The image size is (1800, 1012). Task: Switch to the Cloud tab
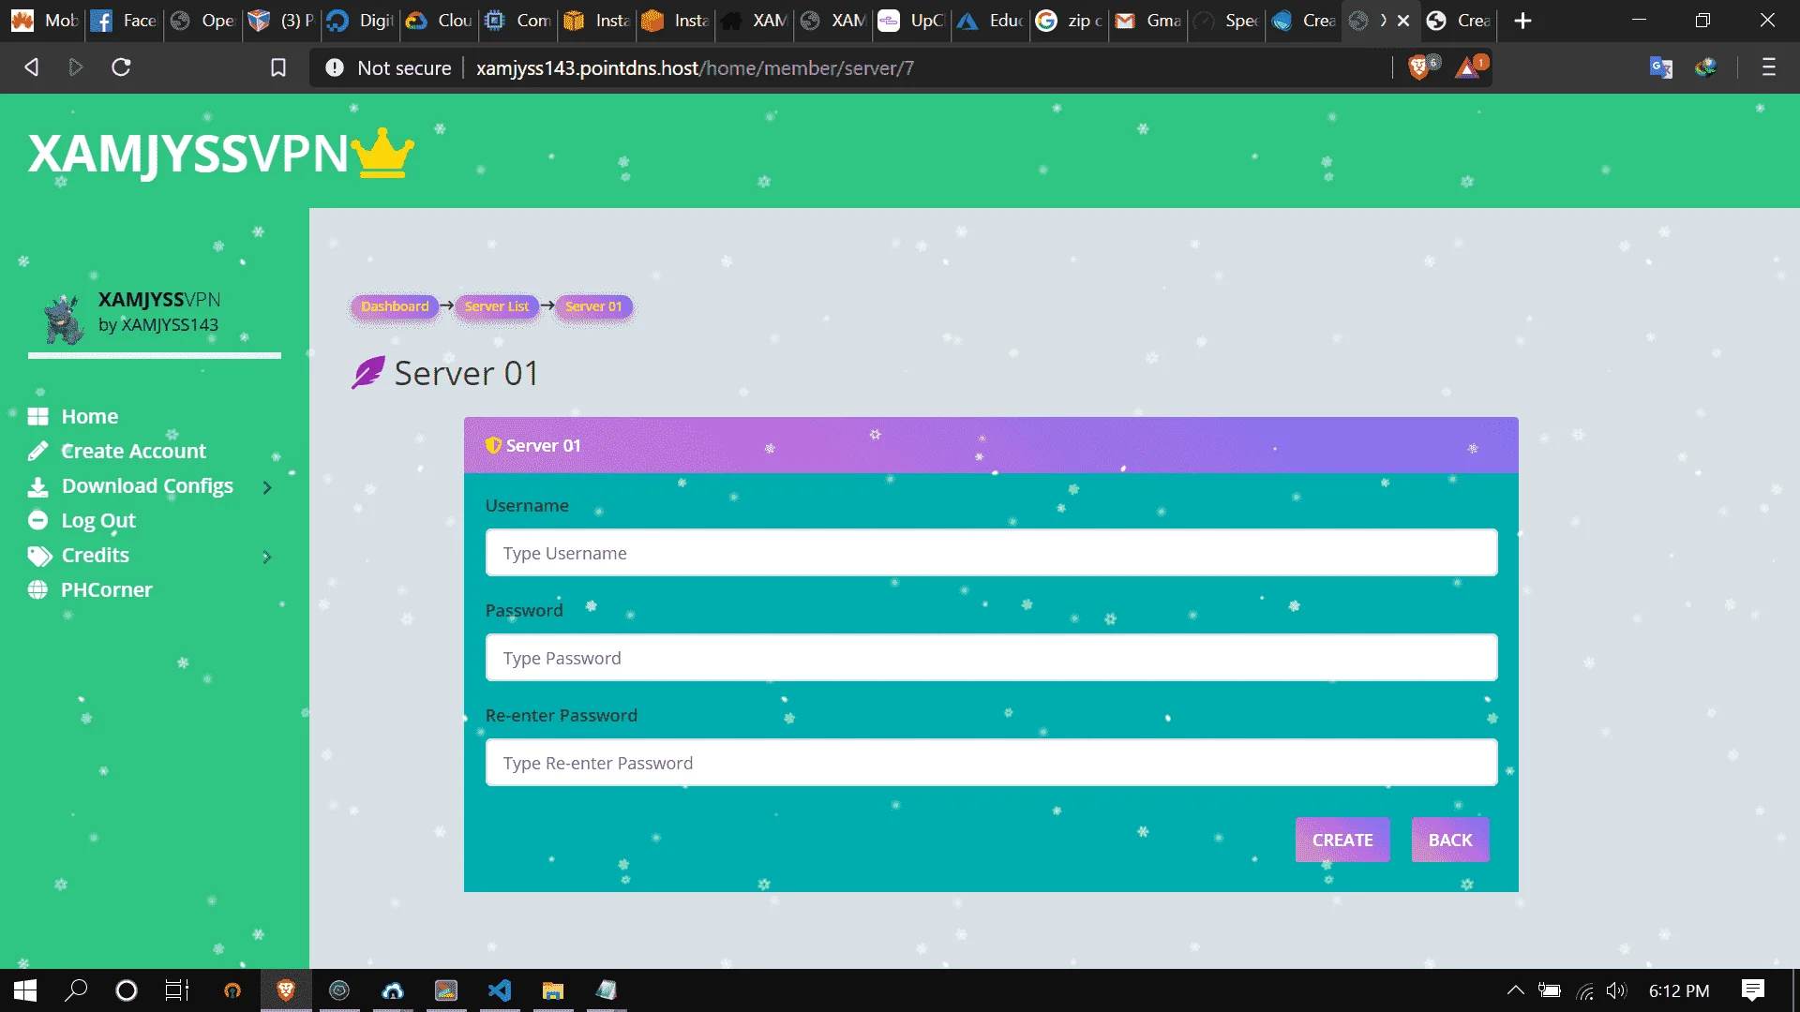pyautogui.click(x=440, y=21)
